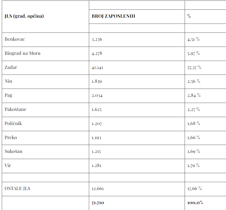
Task: Select the Biograd na Moru cell
Action: [22, 53]
